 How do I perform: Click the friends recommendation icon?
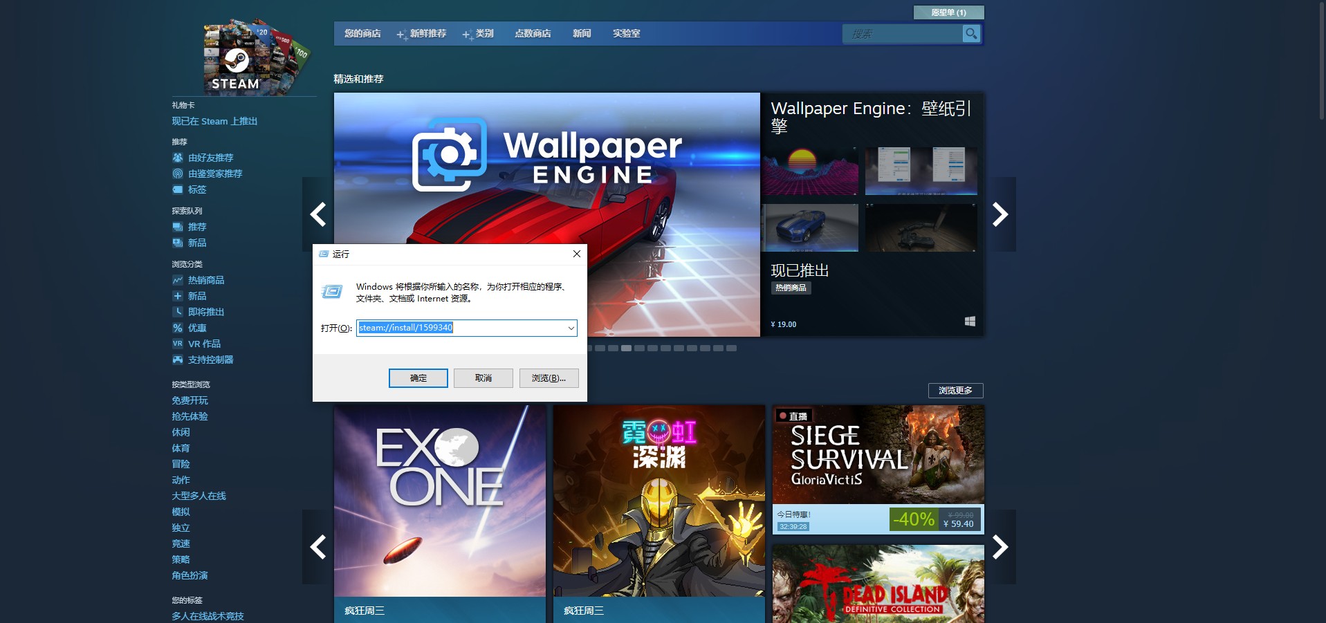[178, 158]
